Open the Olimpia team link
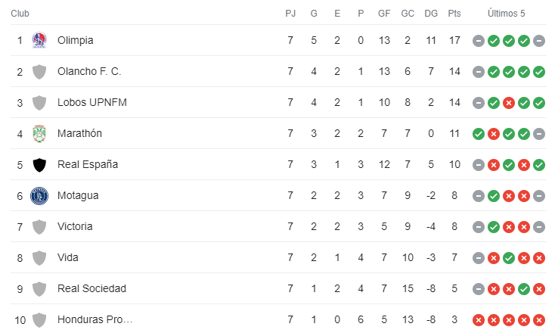 click(76, 40)
